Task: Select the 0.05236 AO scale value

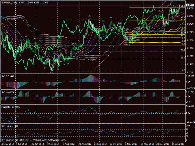Action: point(190,76)
